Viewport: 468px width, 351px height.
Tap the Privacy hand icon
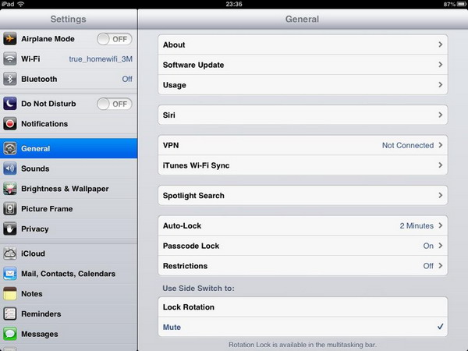coord(10,229)
